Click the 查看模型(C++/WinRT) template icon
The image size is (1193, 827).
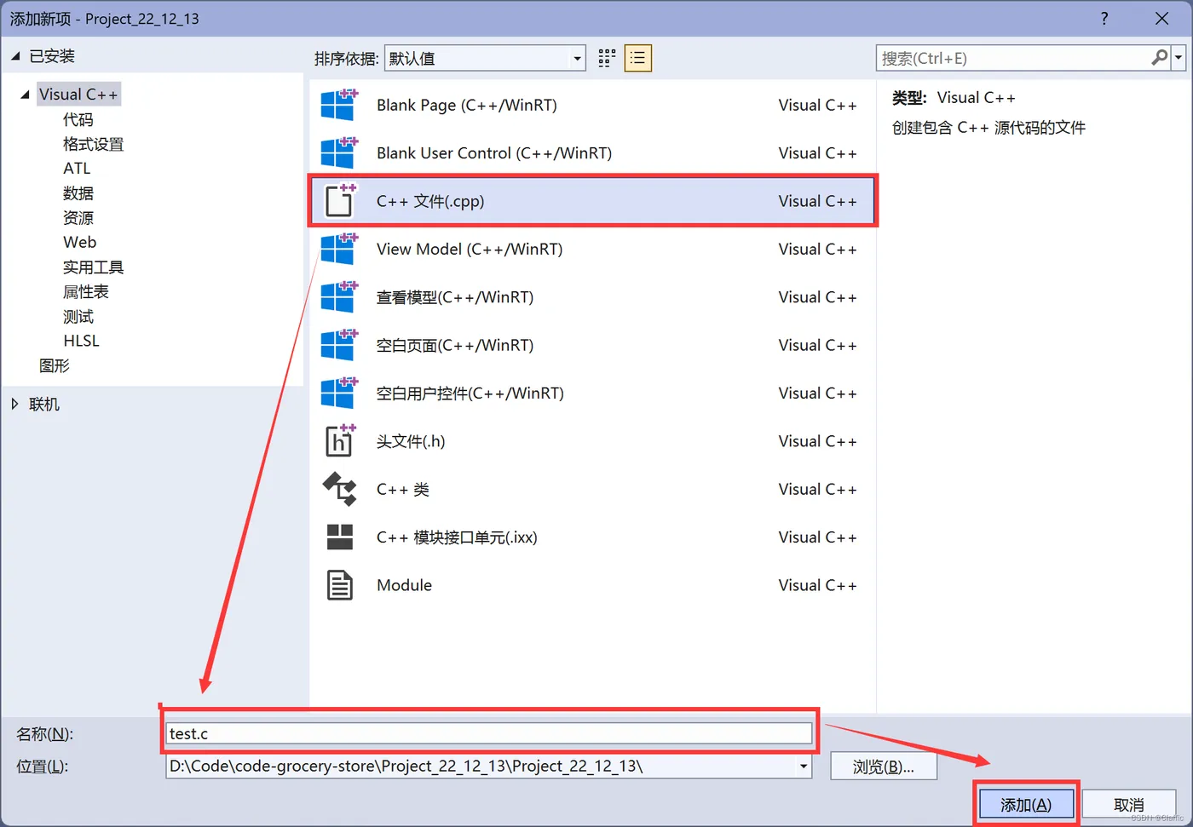pyautogui.click(x=339, y=296)
